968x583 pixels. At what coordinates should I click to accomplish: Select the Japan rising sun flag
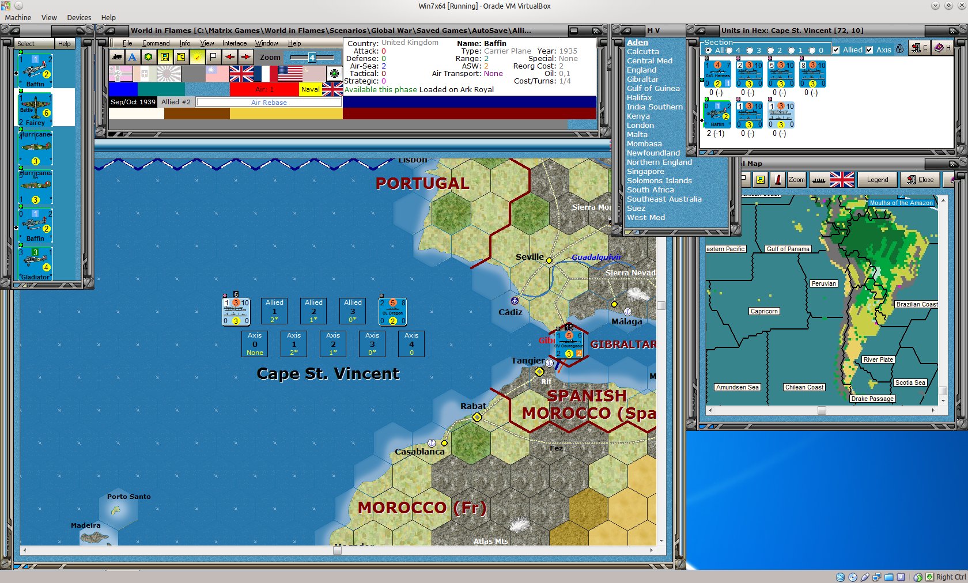[169, 74]
